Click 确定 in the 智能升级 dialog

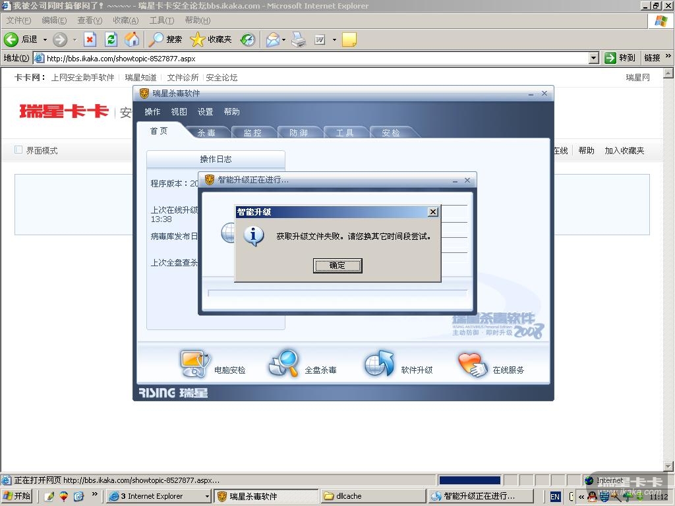337,266
